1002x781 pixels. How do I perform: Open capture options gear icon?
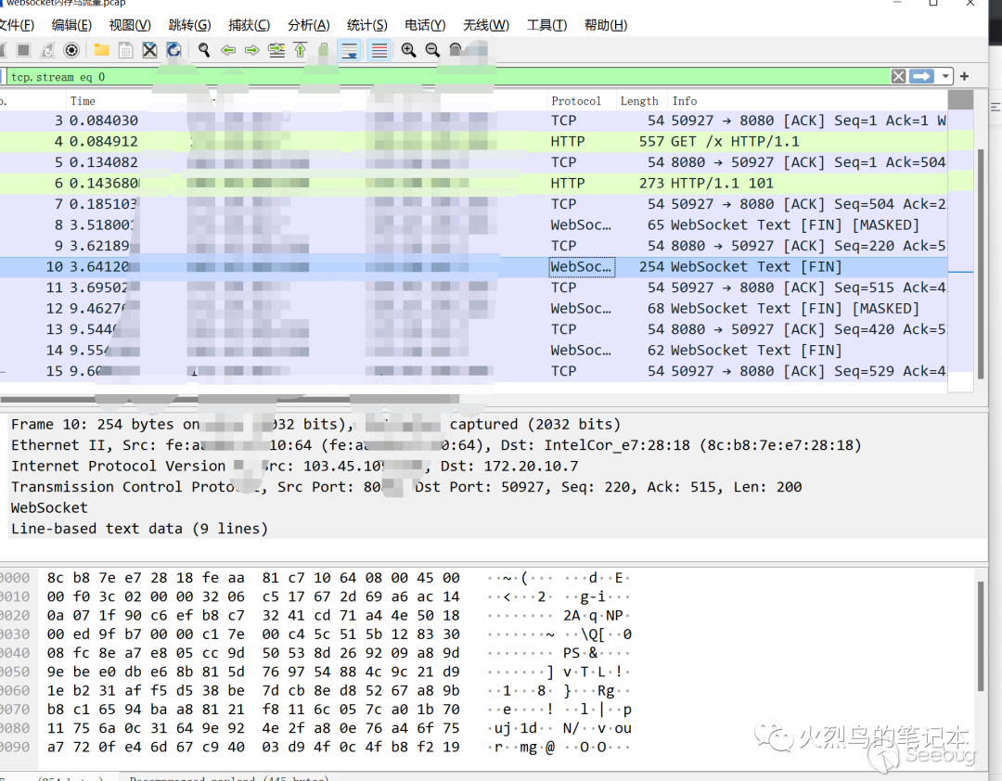[x=71, y=50]
